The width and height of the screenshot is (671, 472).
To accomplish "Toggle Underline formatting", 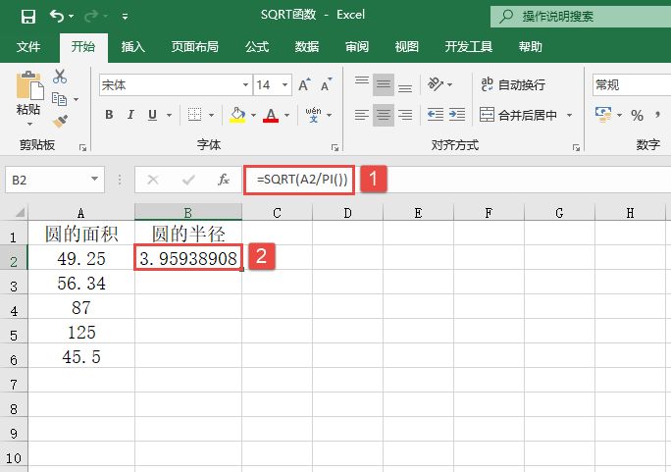I will click(152, 115).
